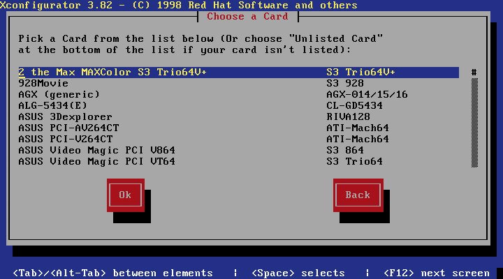The width and height of the screenshot is (503, 279).
Task: Click the <Tab>/<Alt-Tab> between elements hint
Action: [x=112, y=273]
